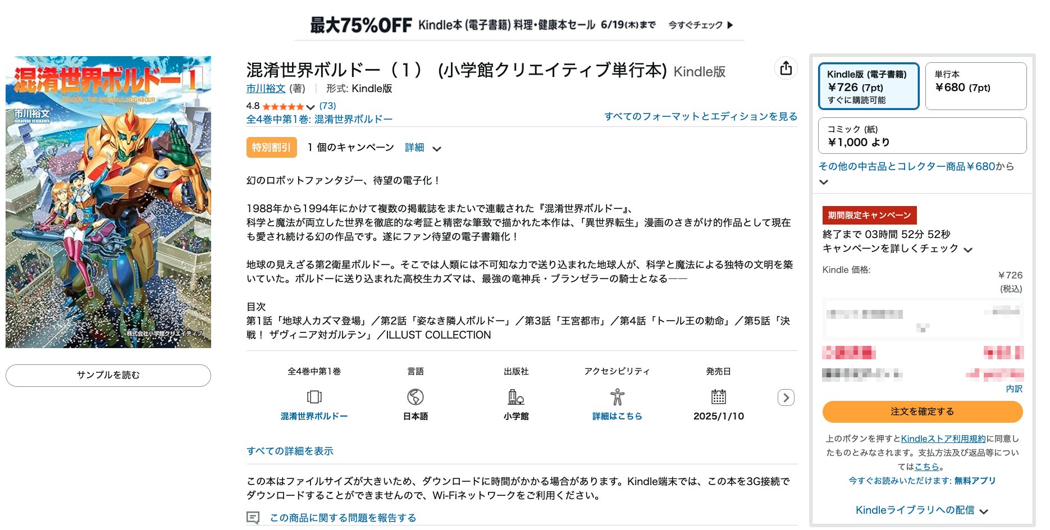Expand the rating dropdown chevron next to stars

tap(311, 107)
